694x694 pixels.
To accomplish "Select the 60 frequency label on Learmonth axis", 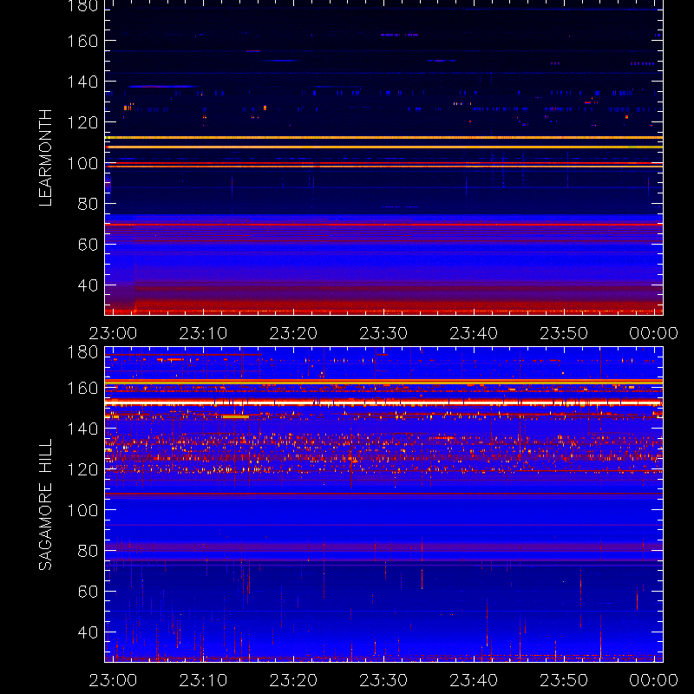I will (x=88, y=245).
